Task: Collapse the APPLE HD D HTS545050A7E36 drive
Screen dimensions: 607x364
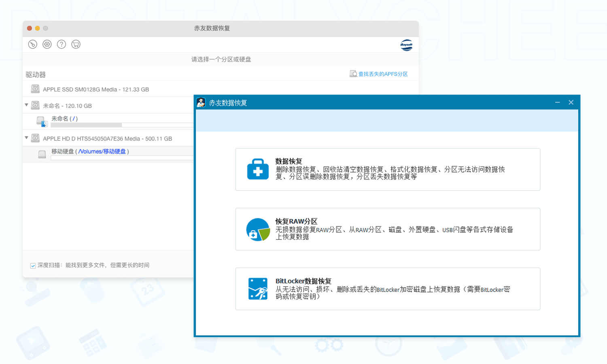Action: coord(27,138)
